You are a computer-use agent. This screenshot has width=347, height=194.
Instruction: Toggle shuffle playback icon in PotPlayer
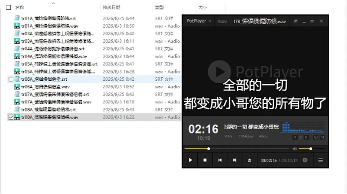[x=323, y=137]
